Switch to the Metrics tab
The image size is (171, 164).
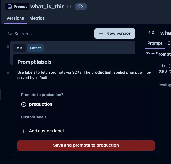tap(37, 18)
